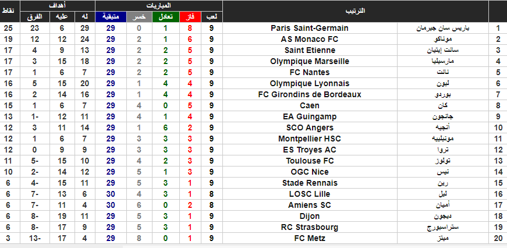Click the blue متبقية (remaining) column header
This screenshot has width=507, height=248.
pyautogui.click(x=111, y=17)
